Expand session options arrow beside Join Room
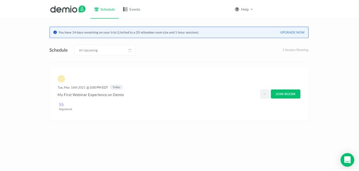Screen dimensions: 359x171 coord(265,94)
